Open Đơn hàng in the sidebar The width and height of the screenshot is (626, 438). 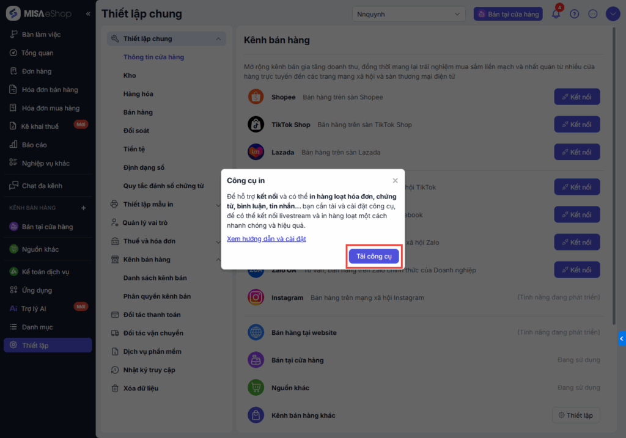(x=37, y=71)
